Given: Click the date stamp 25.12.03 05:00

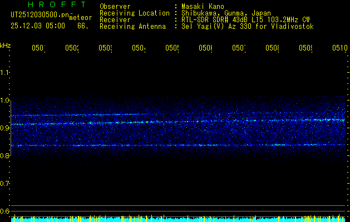Looking at the screenshot, I should (38, 26).
